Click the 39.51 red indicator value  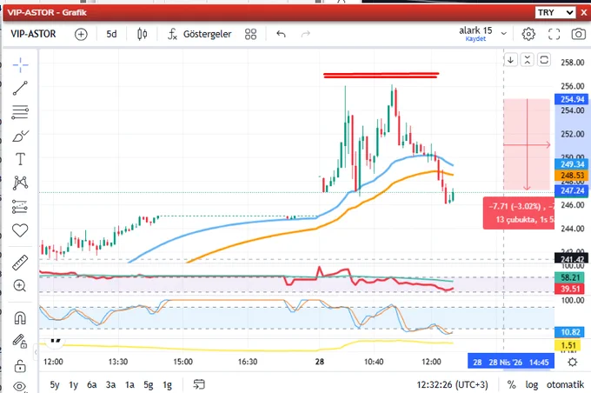point(570,289)
